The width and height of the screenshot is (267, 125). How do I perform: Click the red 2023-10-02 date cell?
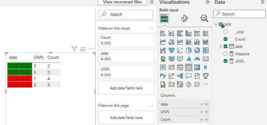(20, 85)
